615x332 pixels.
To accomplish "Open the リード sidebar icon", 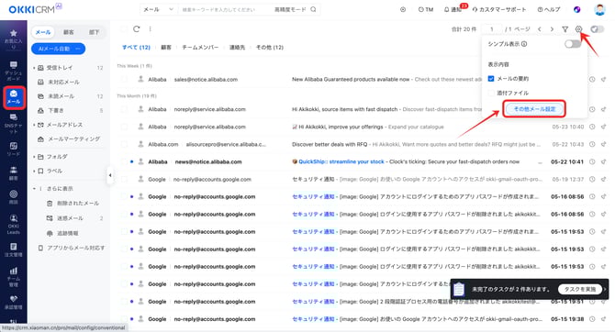I will [14, 146].
